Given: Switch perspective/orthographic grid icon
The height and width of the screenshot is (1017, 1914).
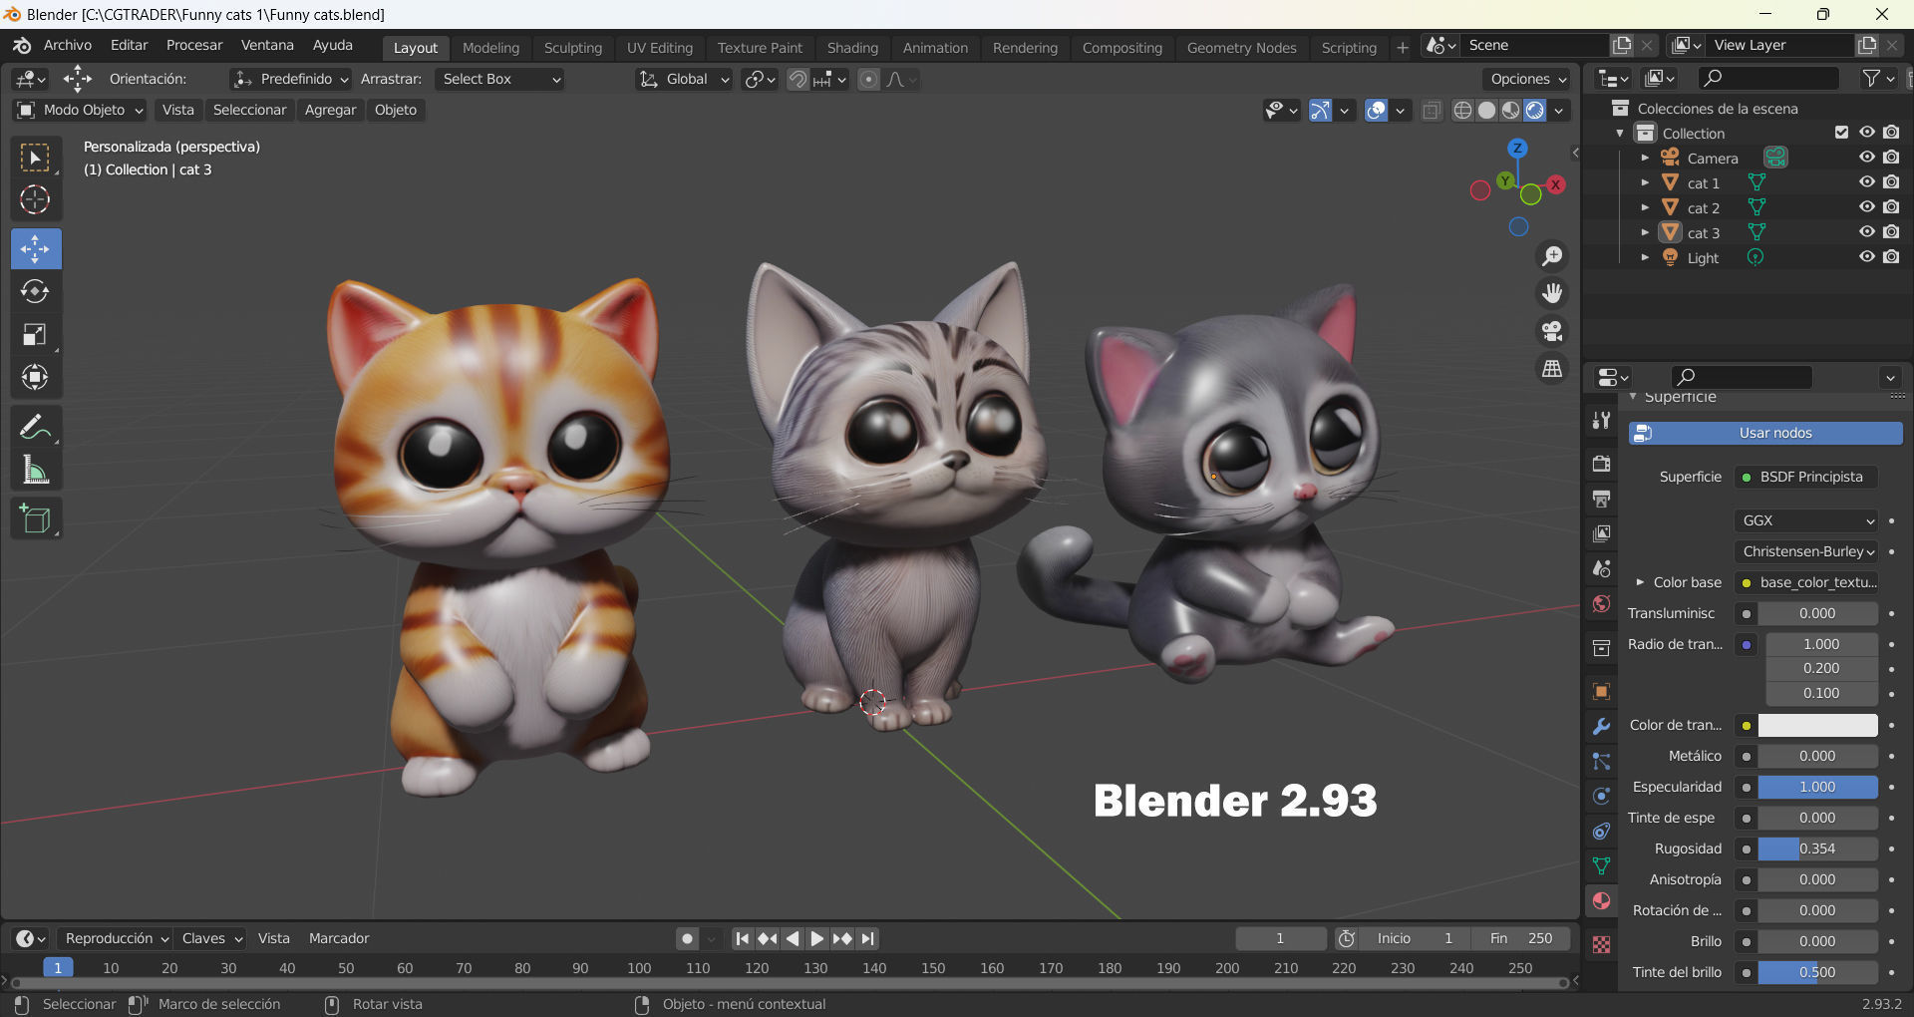Looking at the screenshot, I should [x=1552, y=369].
